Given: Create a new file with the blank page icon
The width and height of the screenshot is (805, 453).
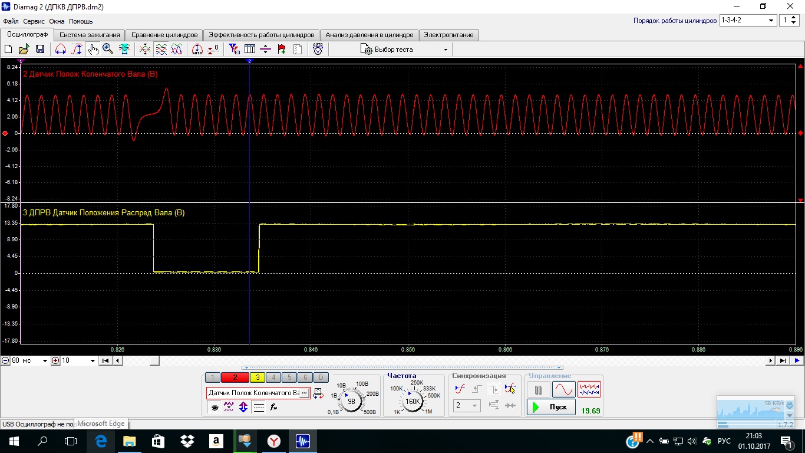Looking at the screenshot, I should click(x=8, y=50).
